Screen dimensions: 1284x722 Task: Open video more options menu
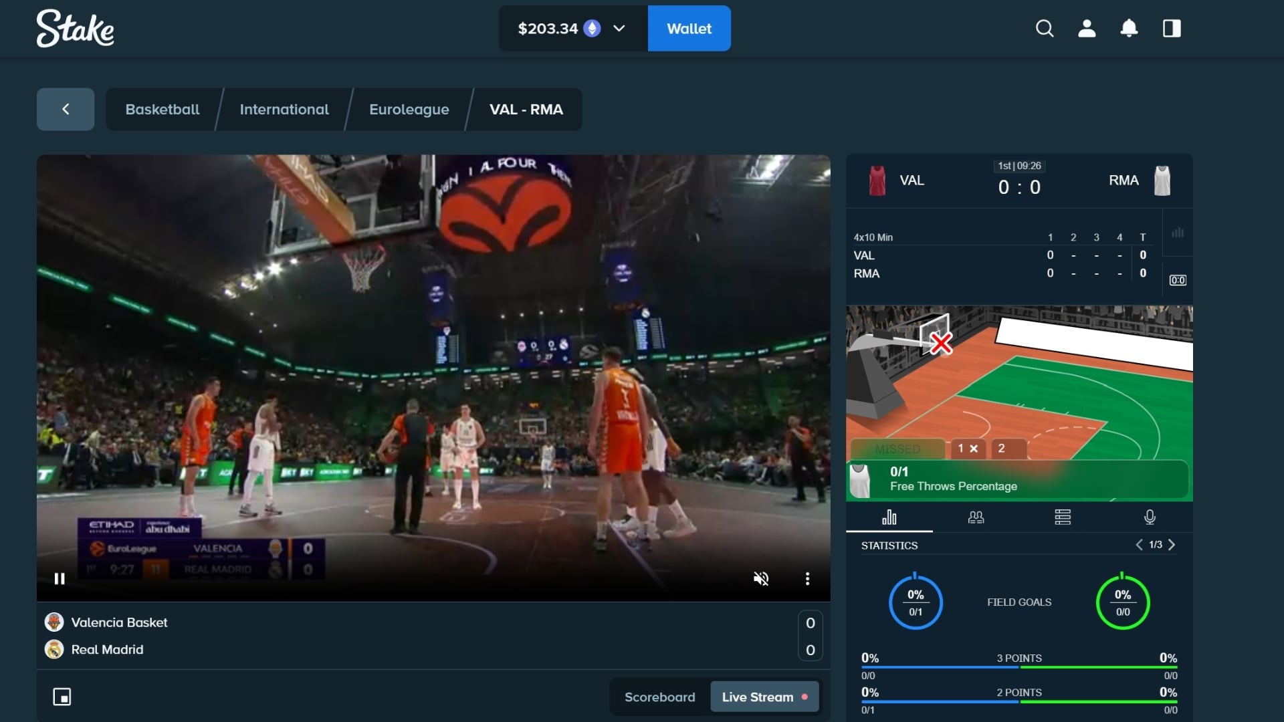tap(807, 578)
